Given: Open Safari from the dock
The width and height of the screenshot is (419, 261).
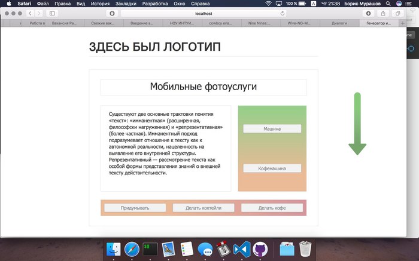Looking at the screenshot, I should (132, 249).
